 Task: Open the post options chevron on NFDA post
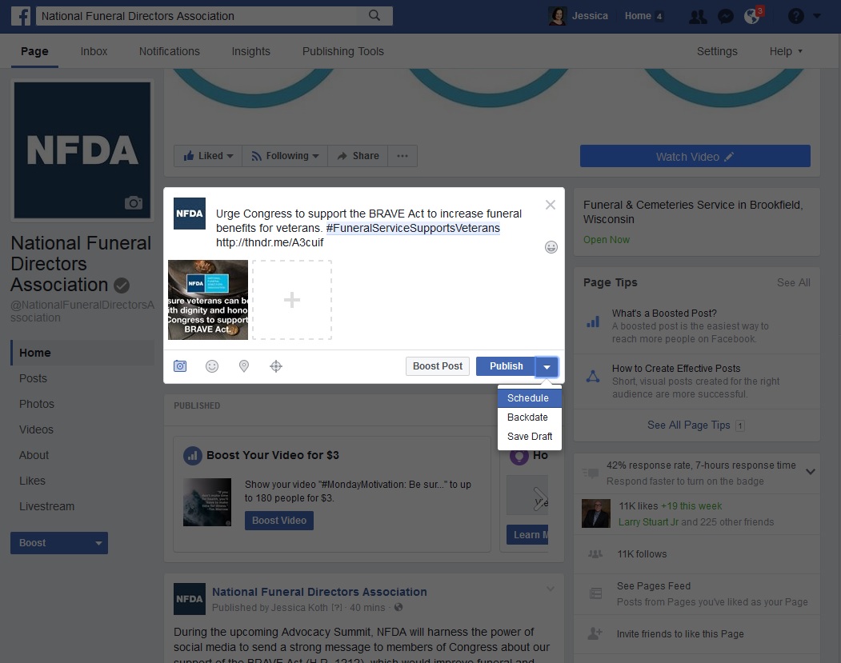click(x=551, y=589)
